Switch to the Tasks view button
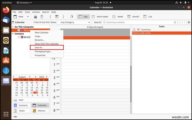 21,111
